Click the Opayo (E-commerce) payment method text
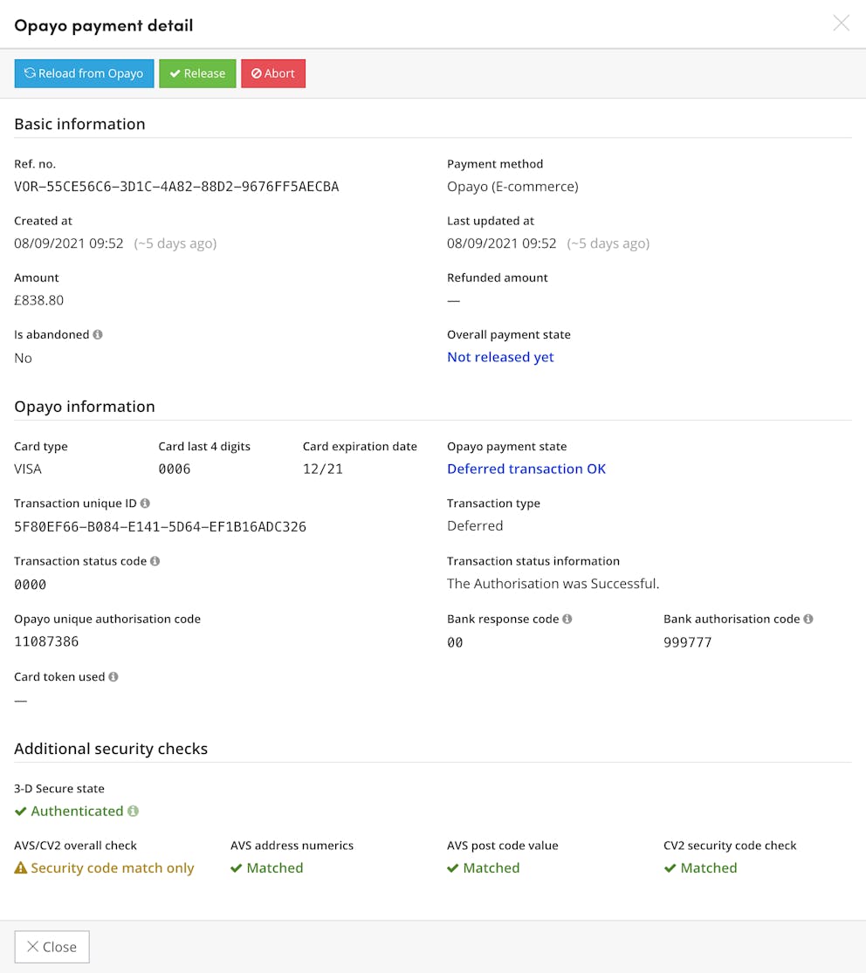866x973 pixels. pos(512,187)
